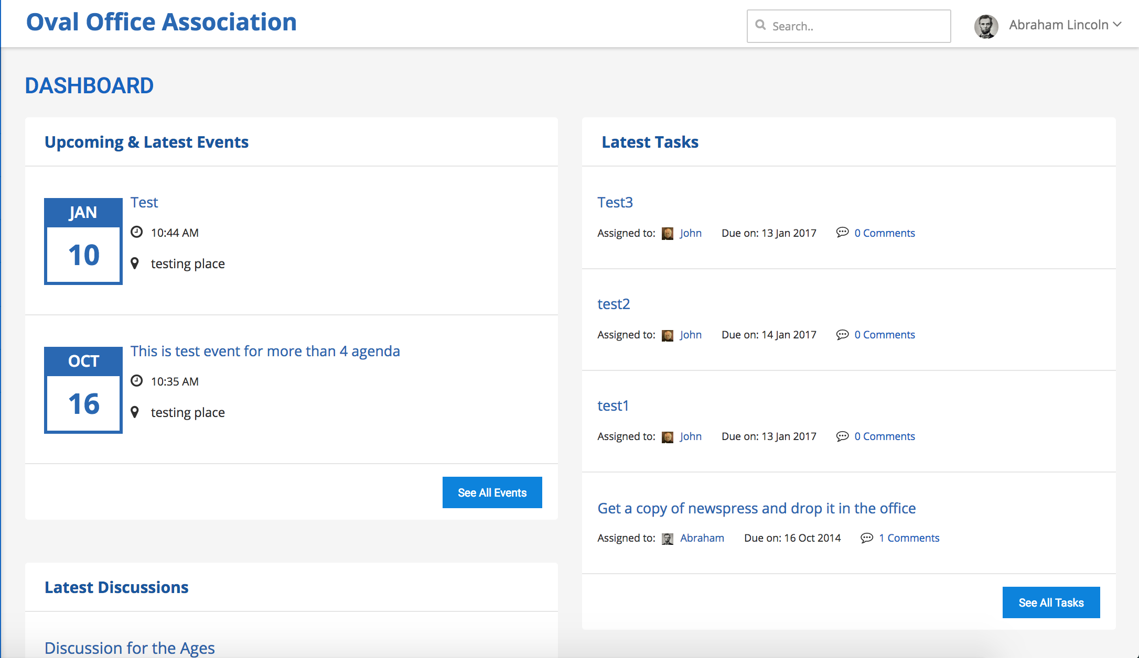The height and width of the screenshot is (658, 1139).
Task: Open the Oval Office Association home link
Action: click(162, 22)
